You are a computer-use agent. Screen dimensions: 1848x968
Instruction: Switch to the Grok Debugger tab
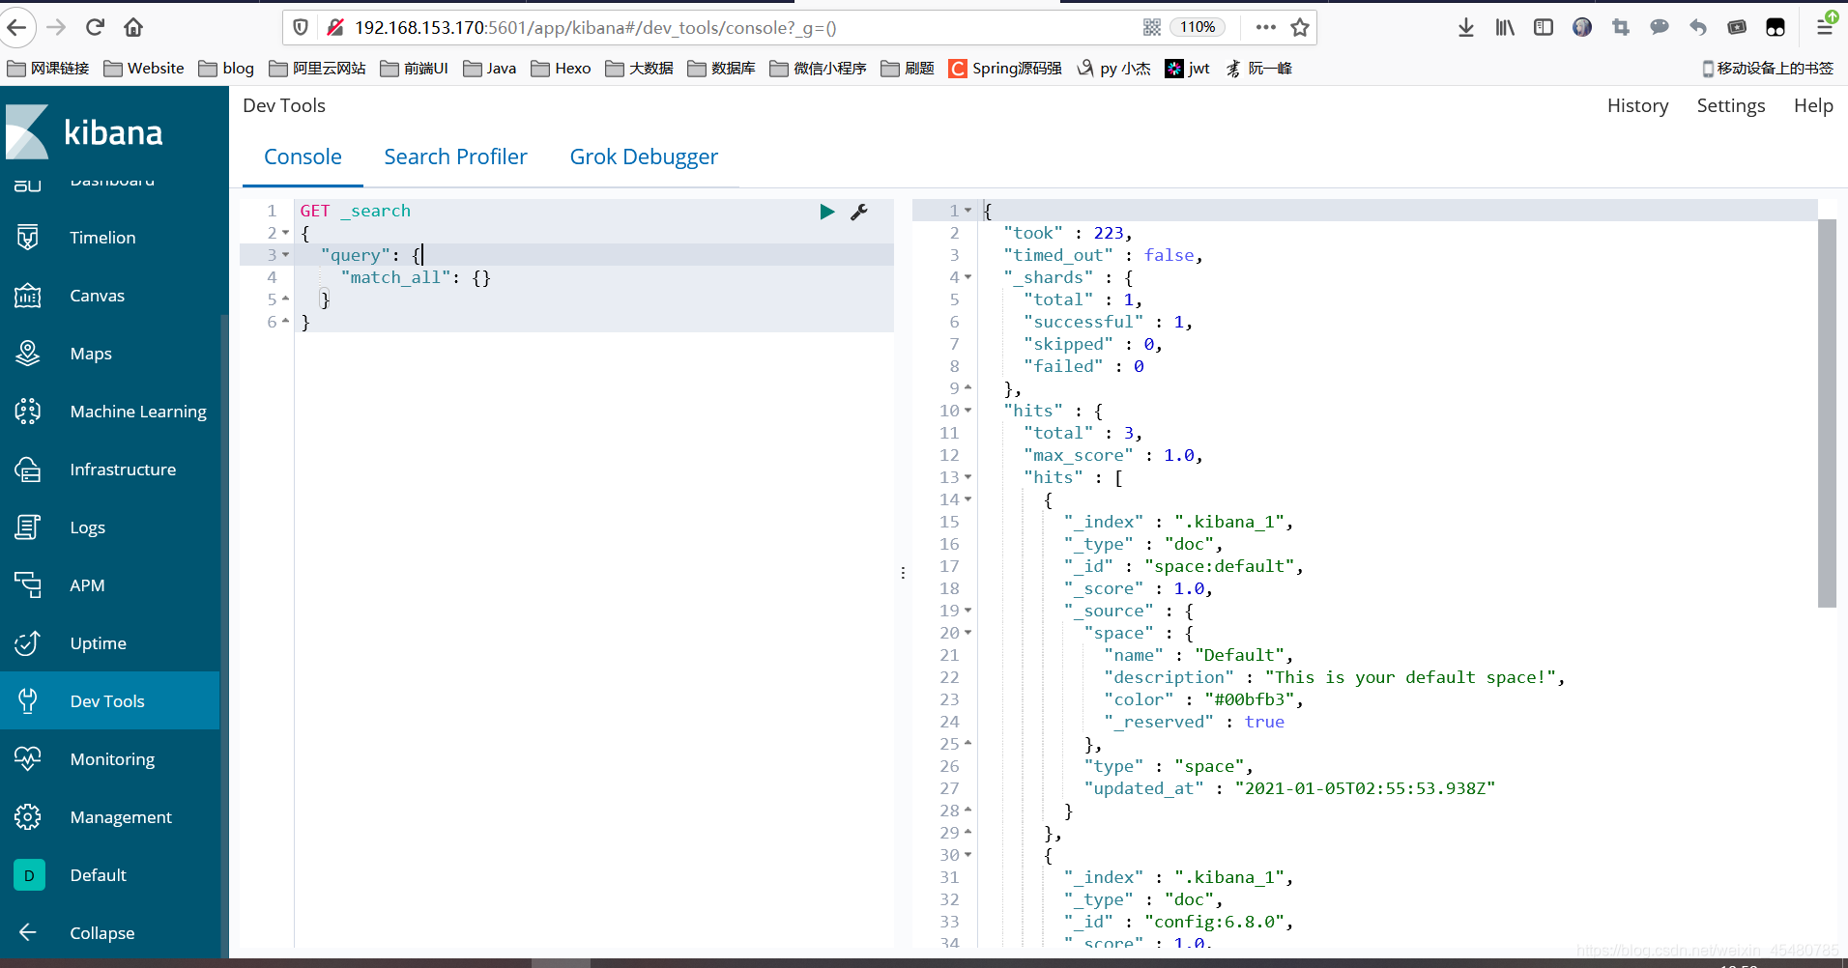[644, 157]
